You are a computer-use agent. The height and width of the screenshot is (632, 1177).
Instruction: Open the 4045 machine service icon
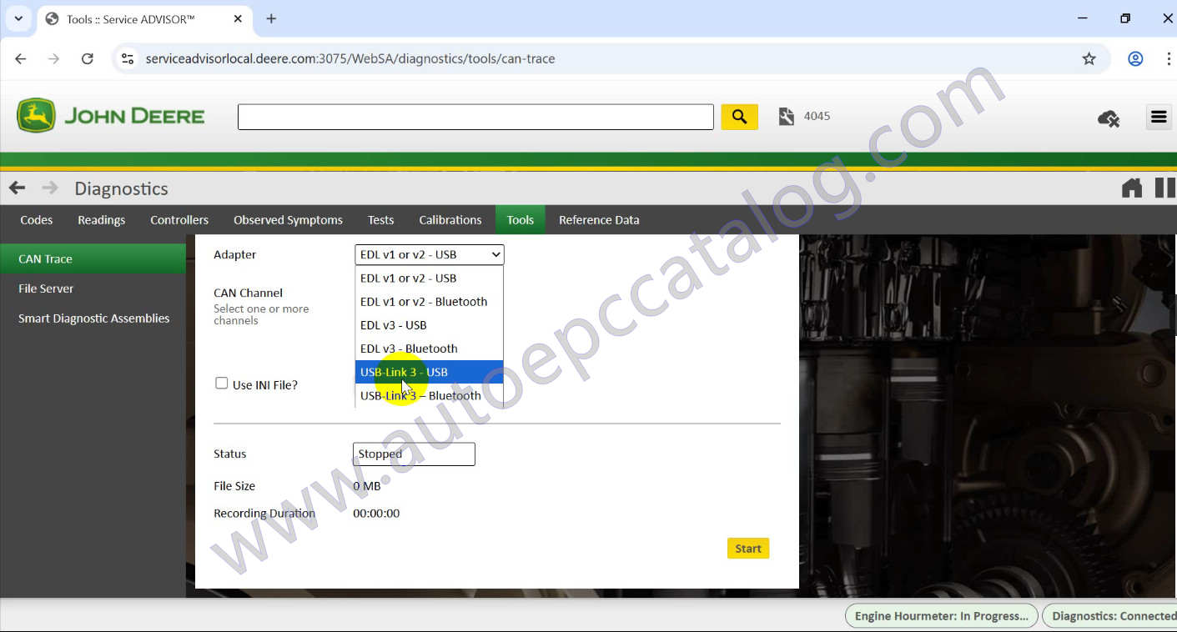786,116
